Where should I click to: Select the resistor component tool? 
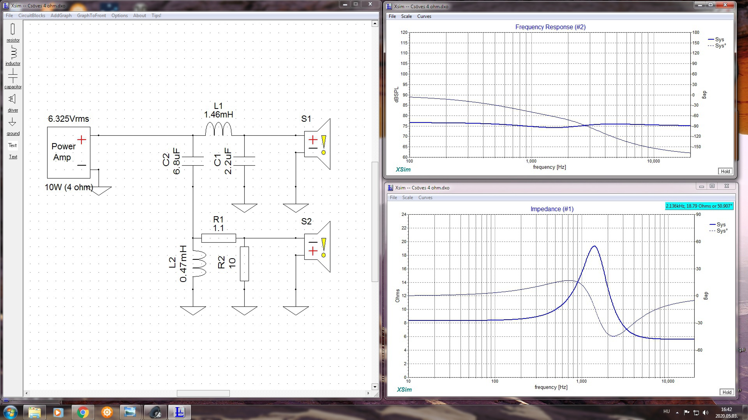coord(12,30)
